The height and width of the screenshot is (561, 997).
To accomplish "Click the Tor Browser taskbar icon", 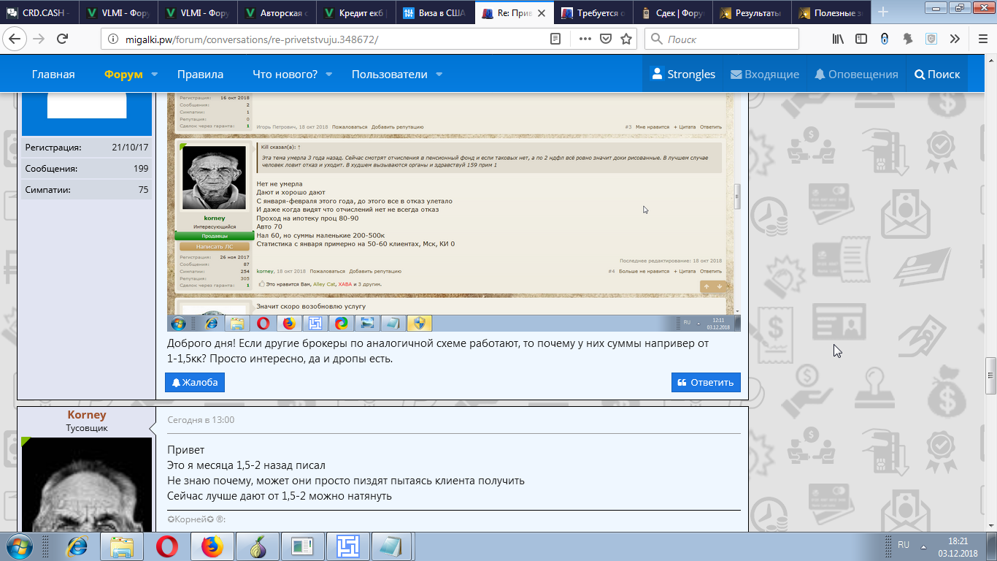I will click(257, 546).
